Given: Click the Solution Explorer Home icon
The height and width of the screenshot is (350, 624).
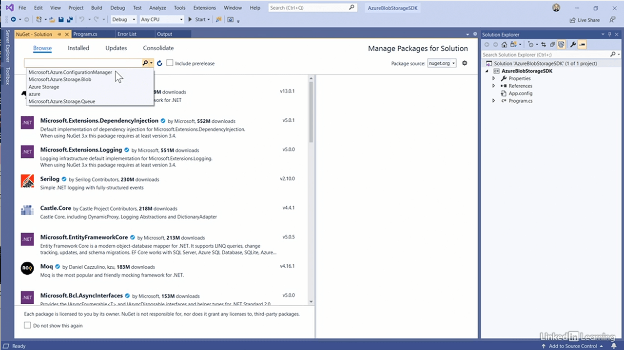Looking at the screenshot, I should click(x=504, y=44).
